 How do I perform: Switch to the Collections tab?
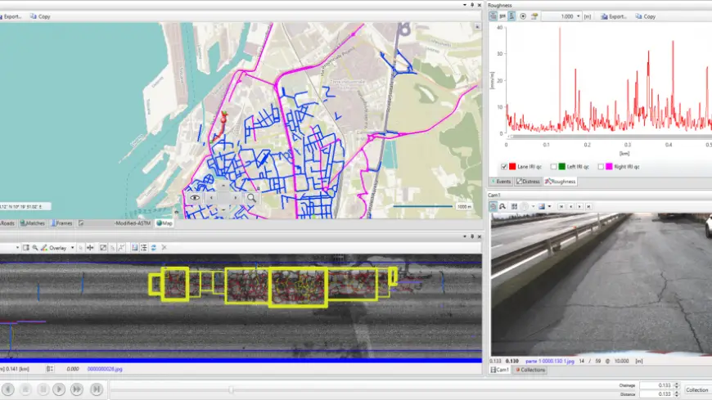click(x=530, y=370)
